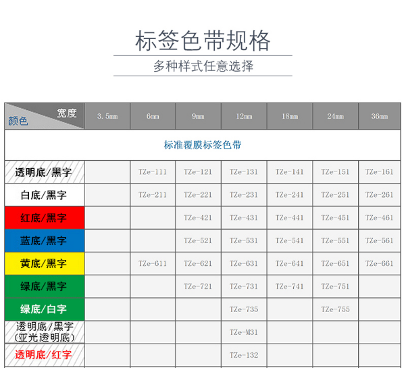Click cell TZe-661
This screenshot has width=406, height=368.
tap(380, 263)
